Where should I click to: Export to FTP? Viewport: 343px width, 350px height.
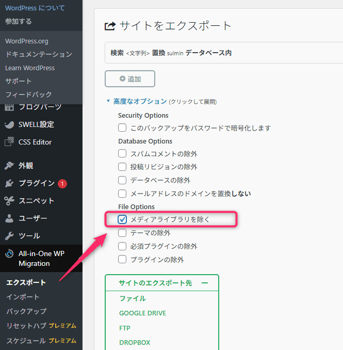(125, 328)
